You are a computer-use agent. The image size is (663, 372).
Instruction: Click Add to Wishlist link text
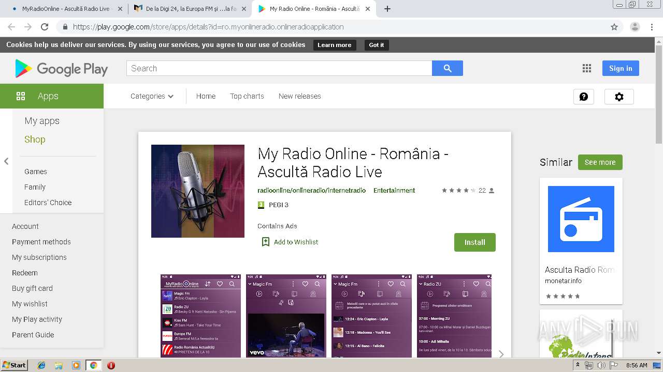tap(296, 242)
